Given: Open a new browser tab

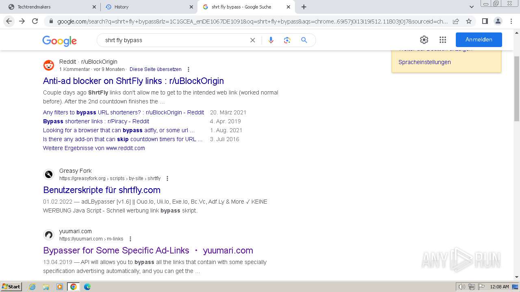Looking at the screenshot, I should coord(304,7).
